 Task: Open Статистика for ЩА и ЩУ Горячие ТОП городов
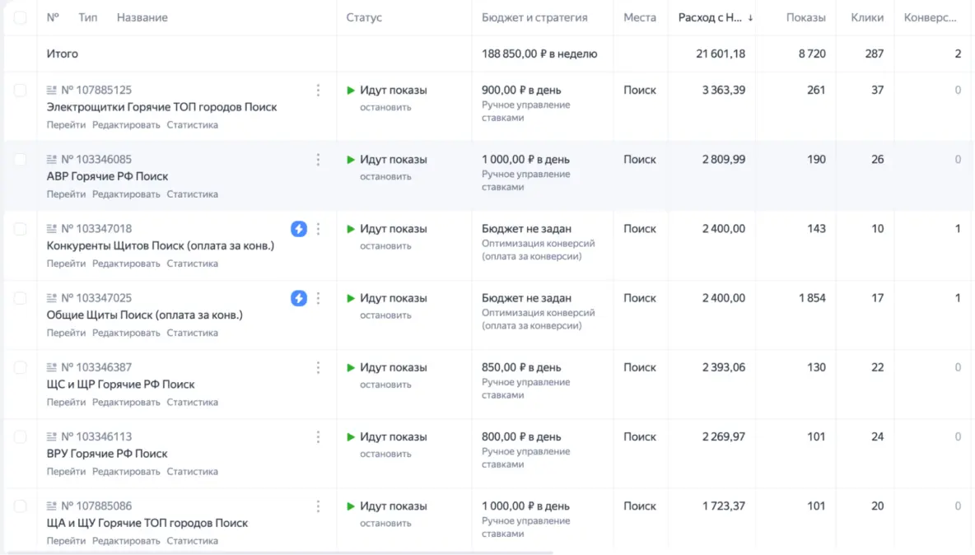[x=192, y=541]
